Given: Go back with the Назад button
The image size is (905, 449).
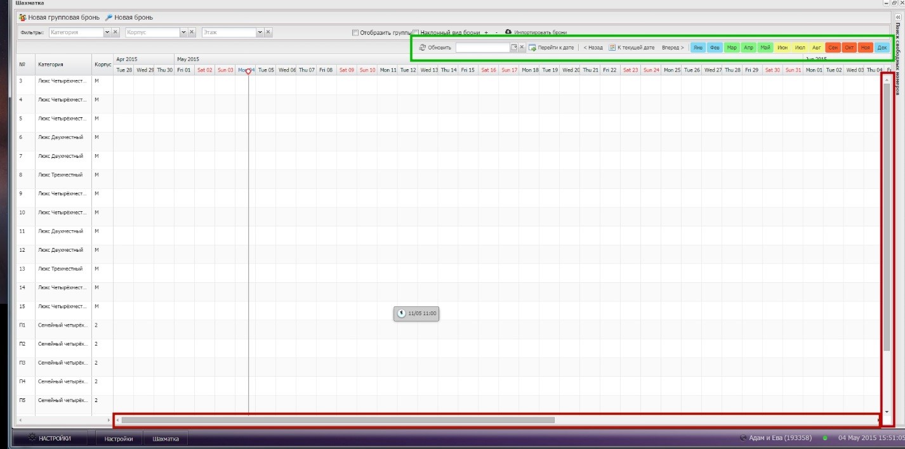Looking at the screenshot, I should 593,48.
